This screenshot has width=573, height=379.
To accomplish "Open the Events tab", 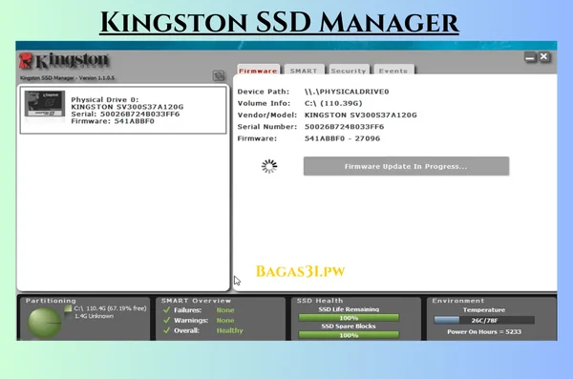I will coord(393,71).
